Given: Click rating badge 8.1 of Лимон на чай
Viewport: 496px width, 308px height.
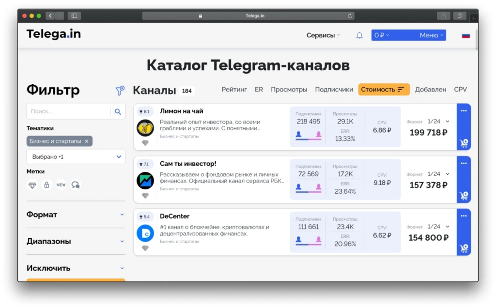Looking at the screenshot, I should pos(144,112).
